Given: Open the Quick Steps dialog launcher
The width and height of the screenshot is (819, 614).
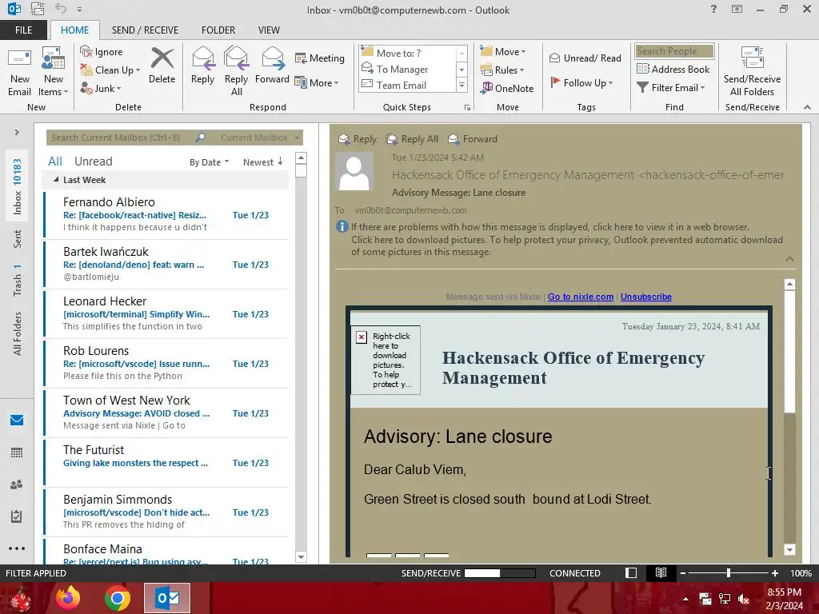Looking at the screenshot, I should [x=467, y=108].
